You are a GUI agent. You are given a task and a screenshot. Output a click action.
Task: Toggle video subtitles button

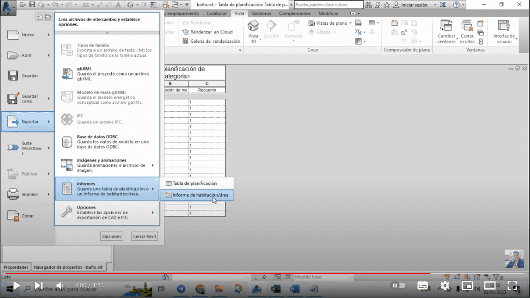tap(423, 285)
